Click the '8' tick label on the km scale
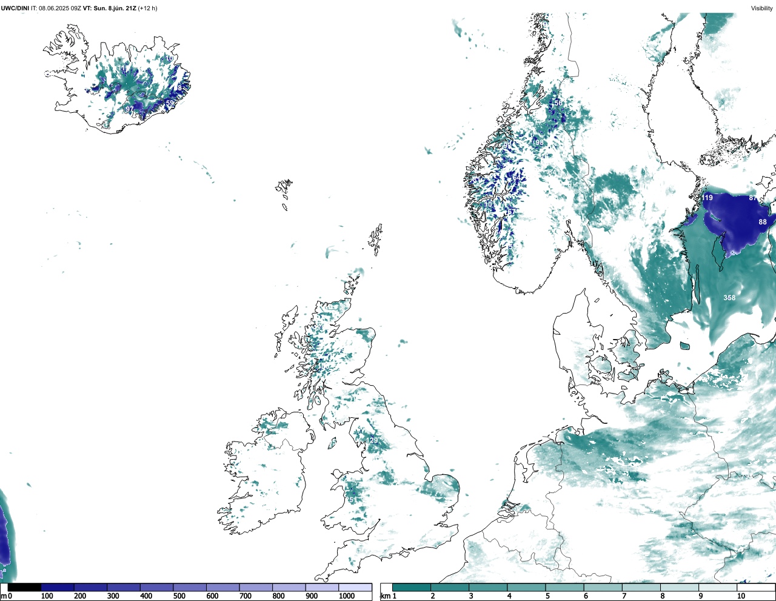Image resolution: width=776 pixels, height=601 pixels. (662, 596)
